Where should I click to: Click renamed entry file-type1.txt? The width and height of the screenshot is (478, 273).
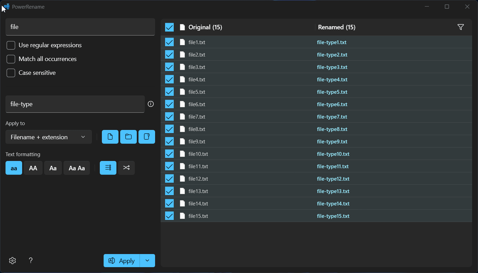click(332, 42)
